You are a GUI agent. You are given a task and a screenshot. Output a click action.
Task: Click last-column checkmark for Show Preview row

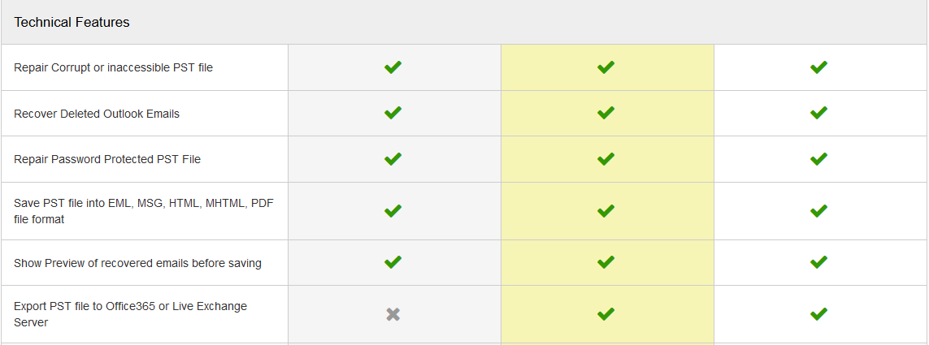(x=818, y=261)
